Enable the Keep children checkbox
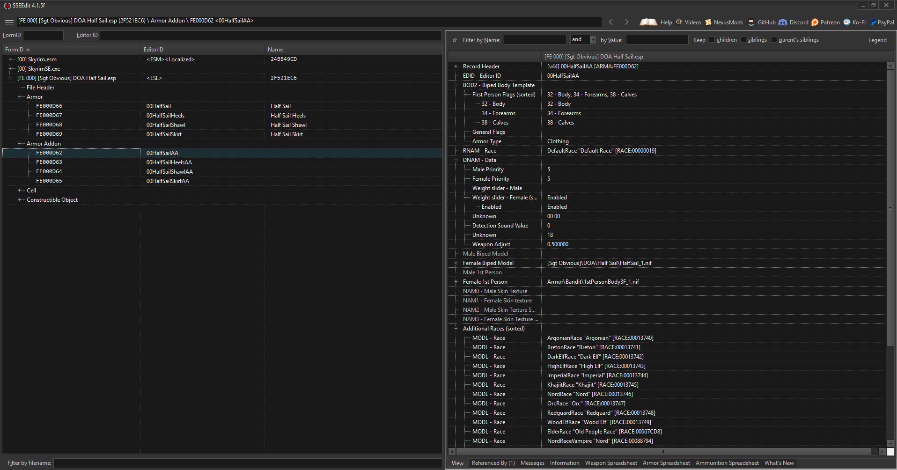 click(x=712, y=40)
